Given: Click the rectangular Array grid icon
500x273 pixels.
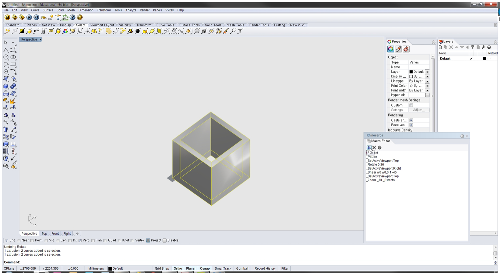Looking at the screenshot, I should [6, 151].
